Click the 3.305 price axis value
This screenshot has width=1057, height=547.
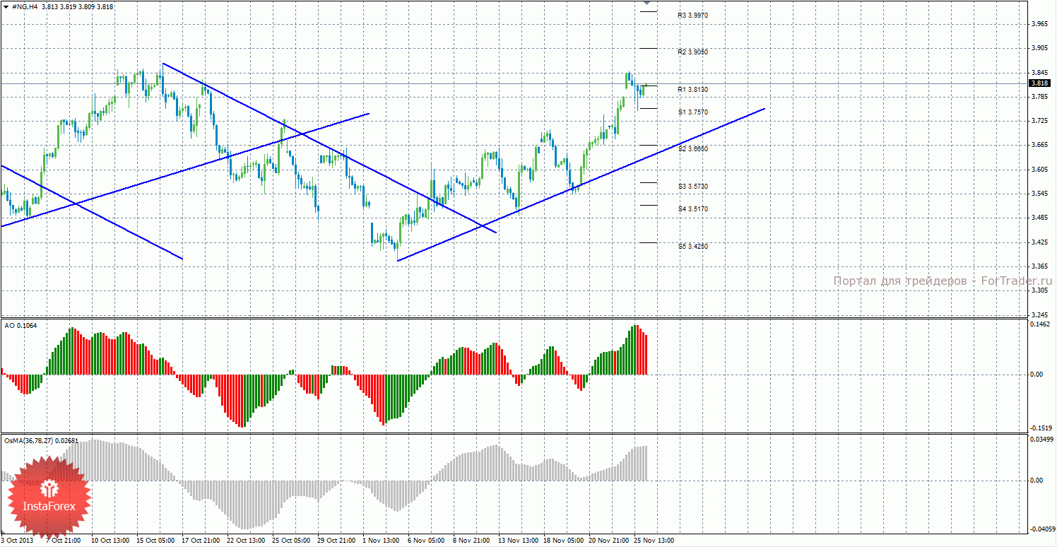tap(1039, 290)
